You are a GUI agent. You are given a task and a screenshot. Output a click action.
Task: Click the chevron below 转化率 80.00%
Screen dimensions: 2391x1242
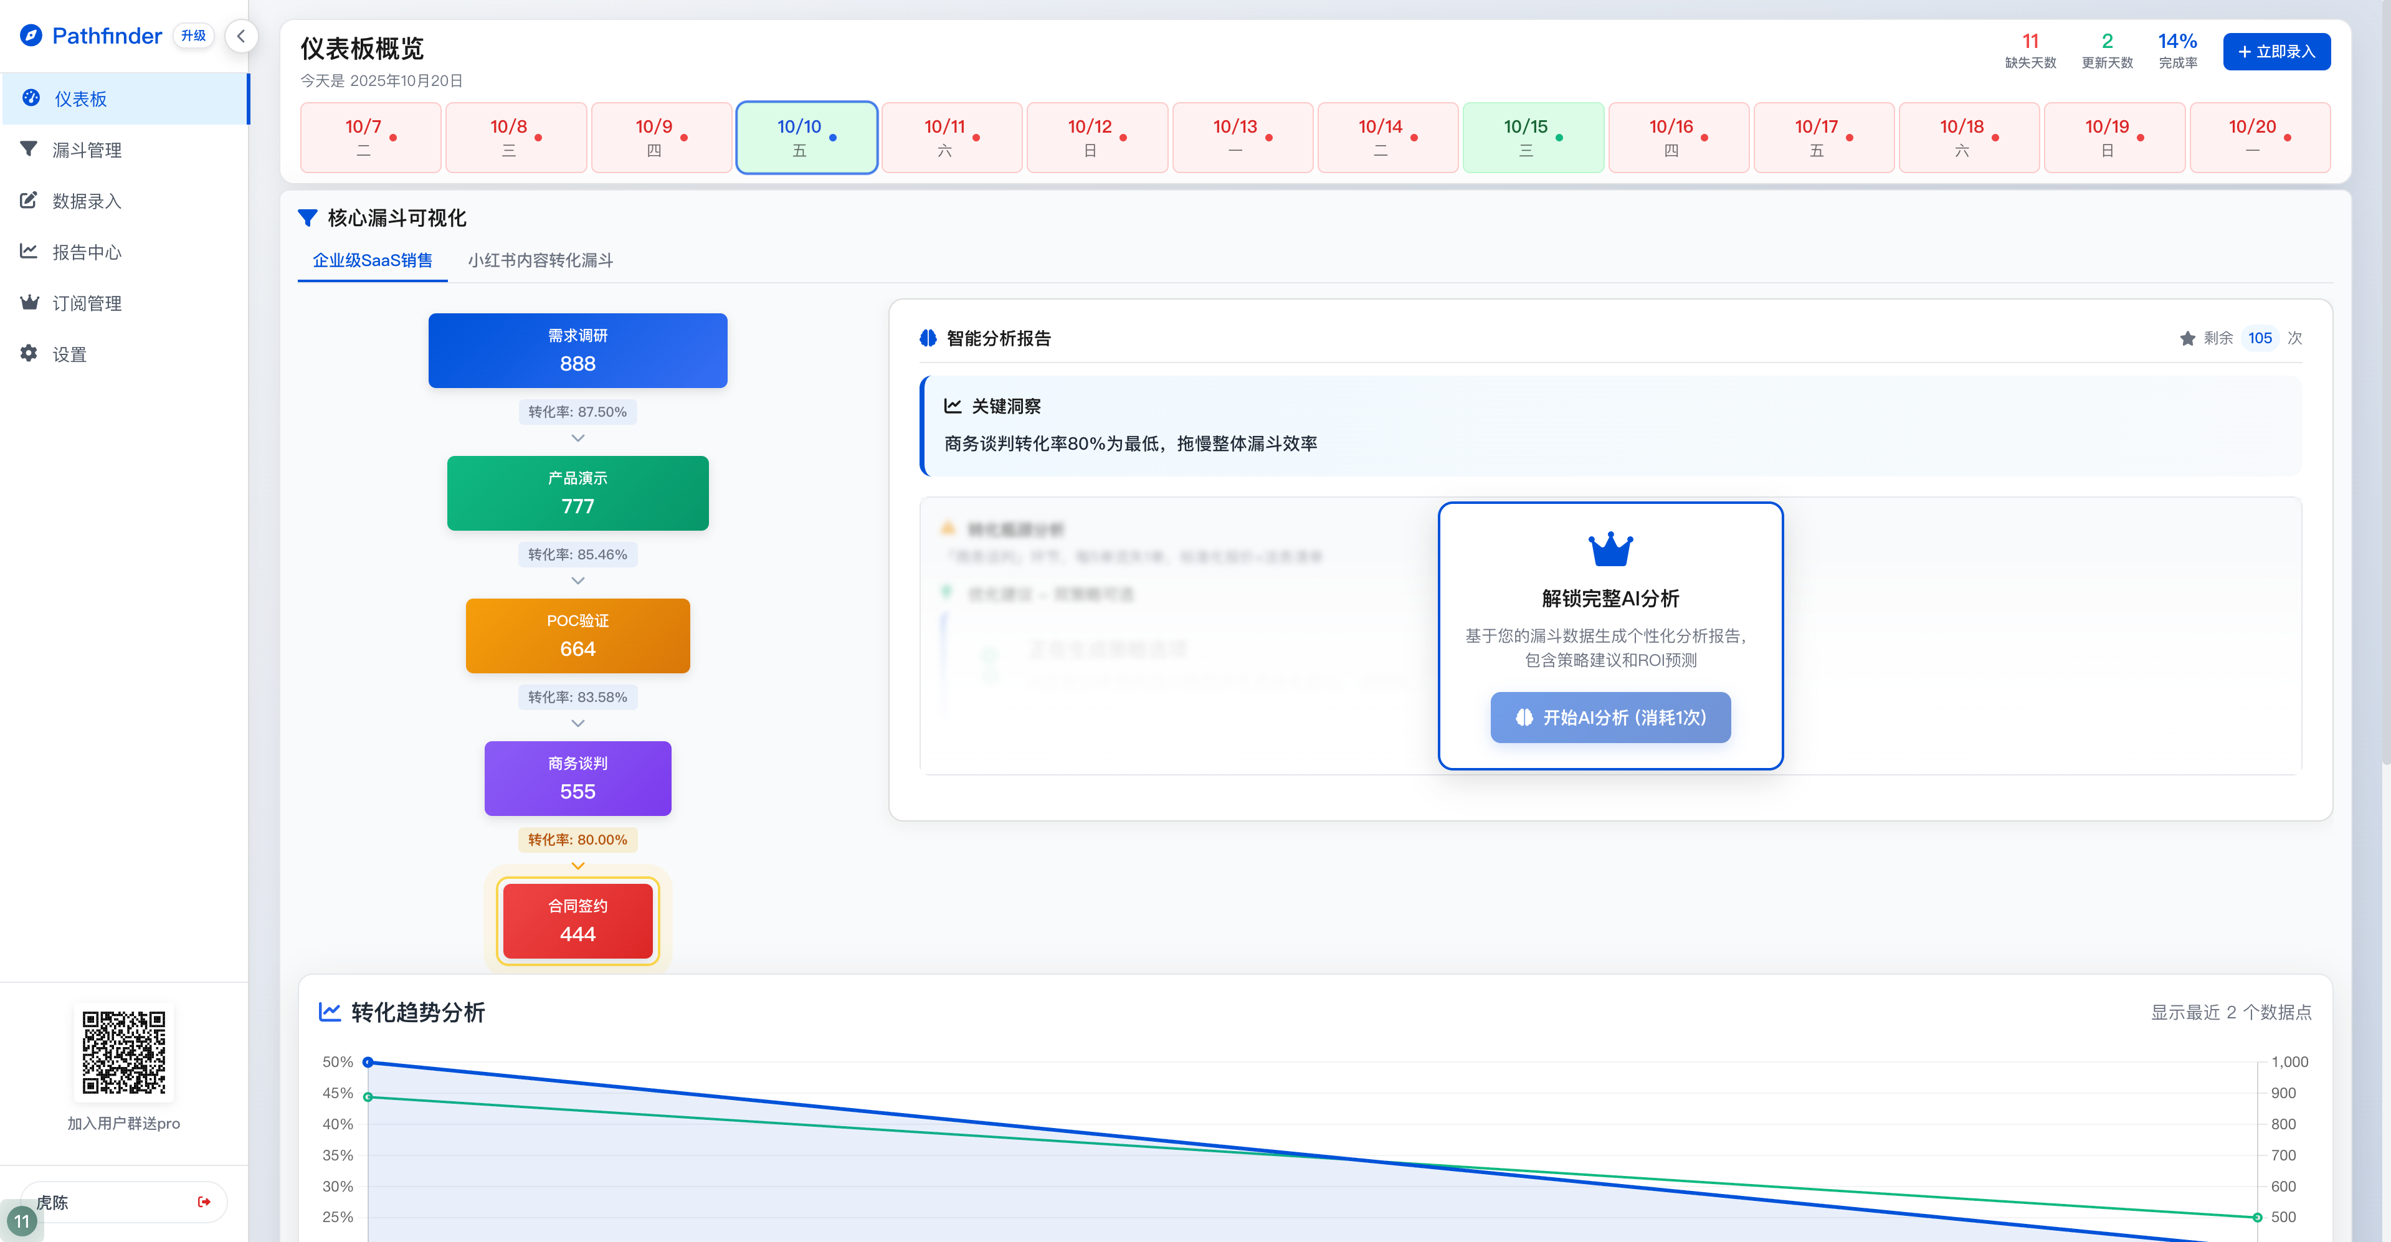pyautogui.click(x=578, y=866)
